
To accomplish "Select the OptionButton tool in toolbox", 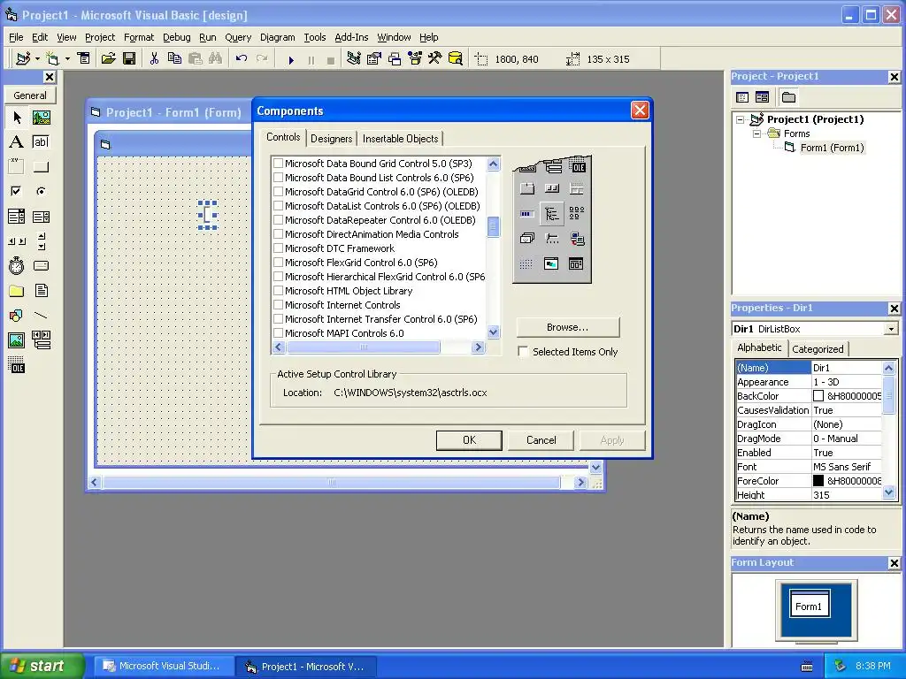I will (41, 191).
